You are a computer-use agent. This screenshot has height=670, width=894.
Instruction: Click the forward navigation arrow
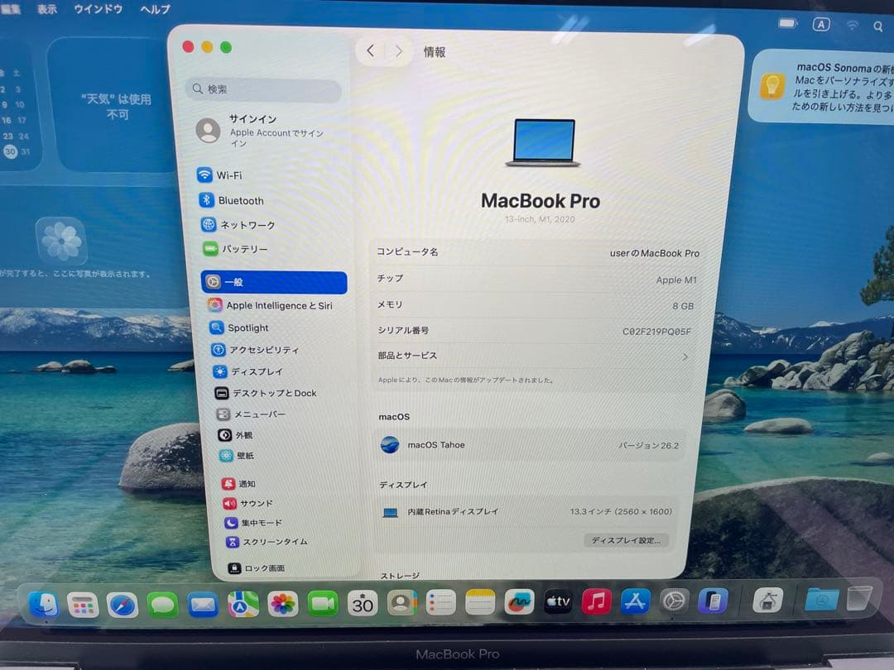[x=398, y=50]
